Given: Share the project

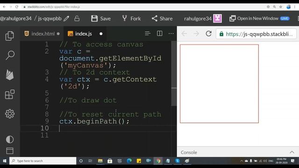Looking at the screenshot, I should (x=162, y=19).
